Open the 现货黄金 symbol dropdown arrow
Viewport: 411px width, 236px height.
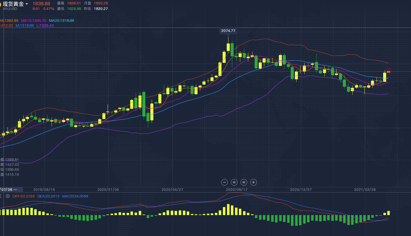[27, 4]
